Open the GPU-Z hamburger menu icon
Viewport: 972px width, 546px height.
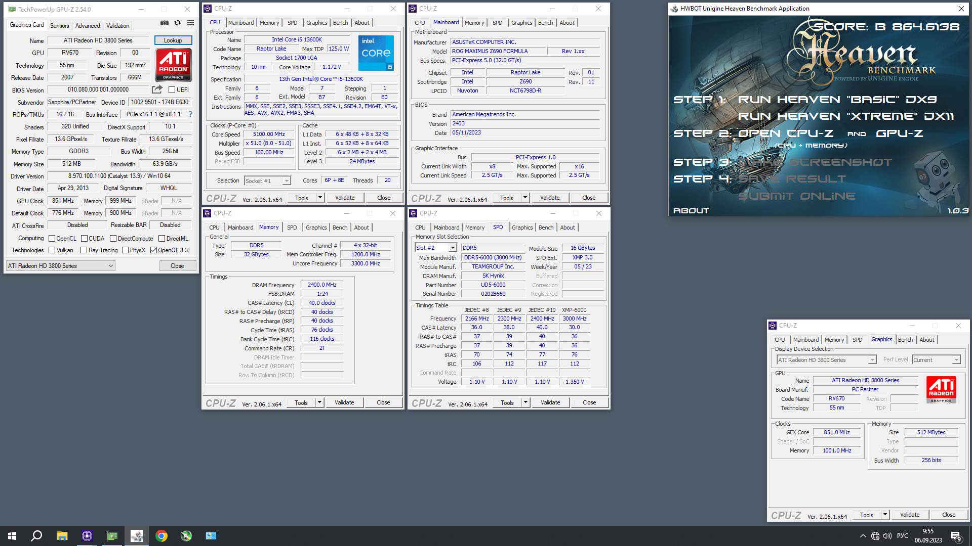(190, 23)
